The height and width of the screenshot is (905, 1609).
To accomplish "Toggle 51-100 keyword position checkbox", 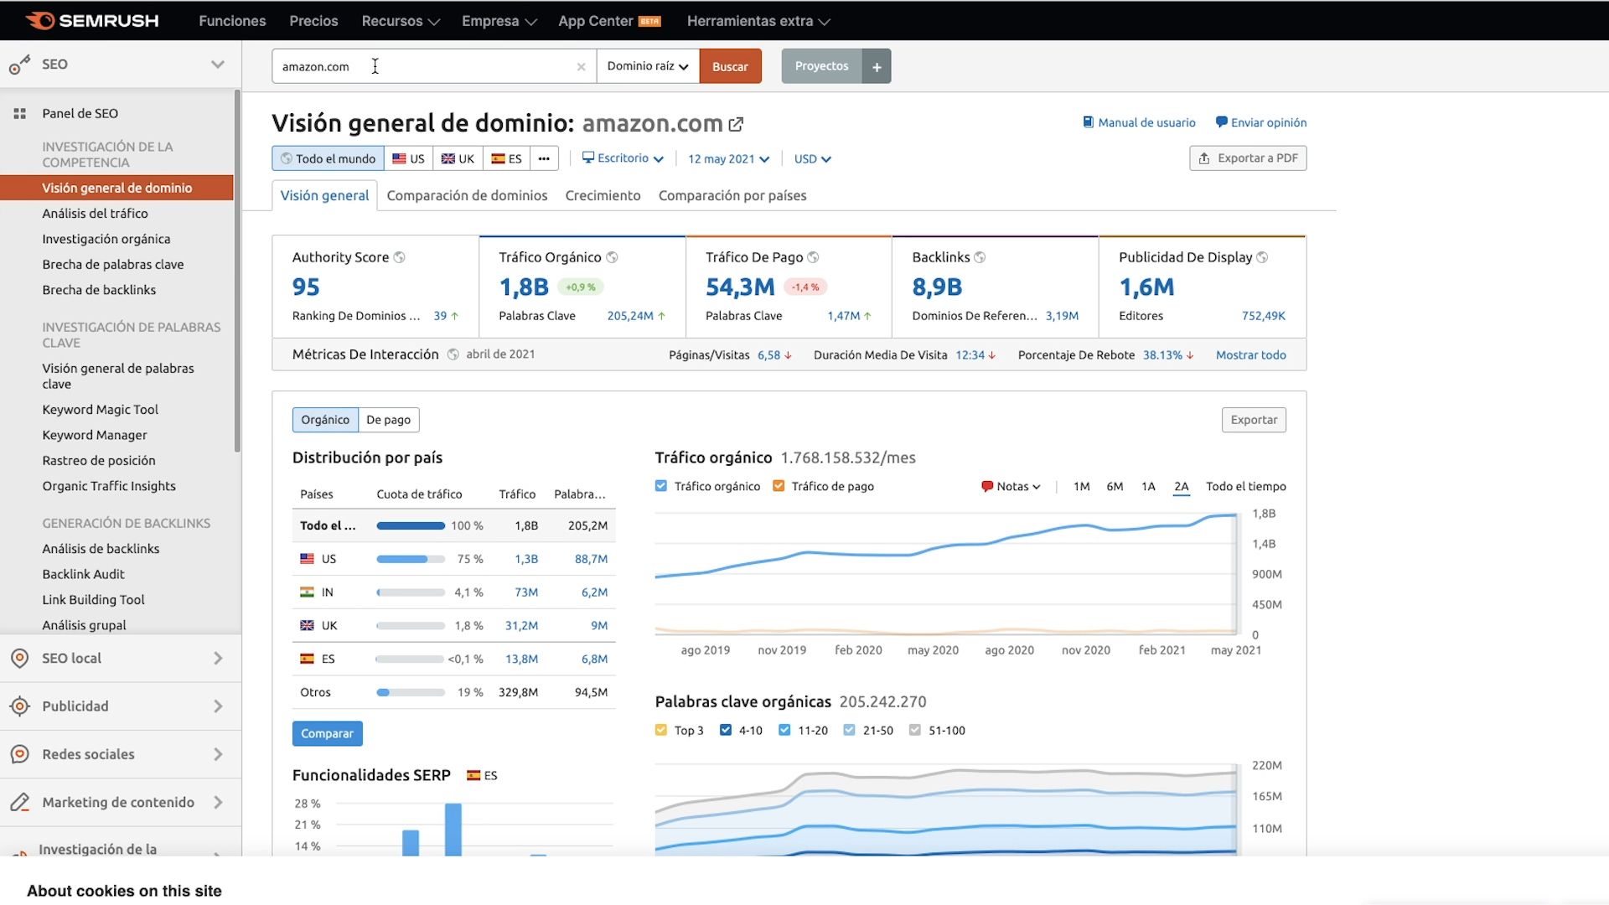I will [x=915, y=730].
